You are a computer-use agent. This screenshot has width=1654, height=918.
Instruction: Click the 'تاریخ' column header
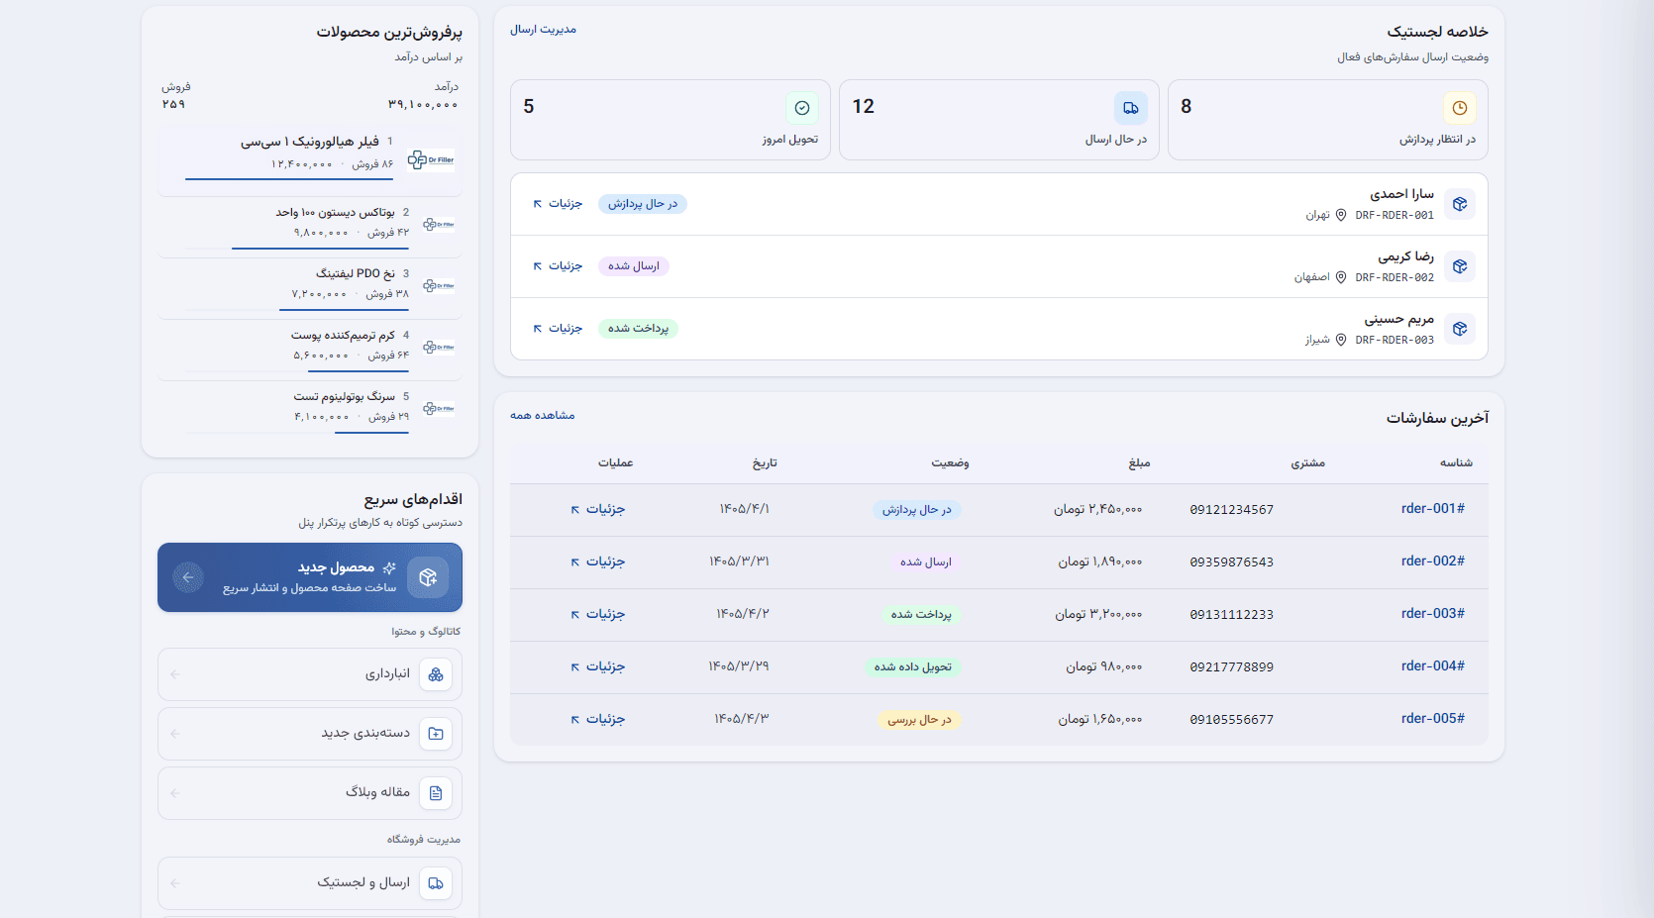765,463
